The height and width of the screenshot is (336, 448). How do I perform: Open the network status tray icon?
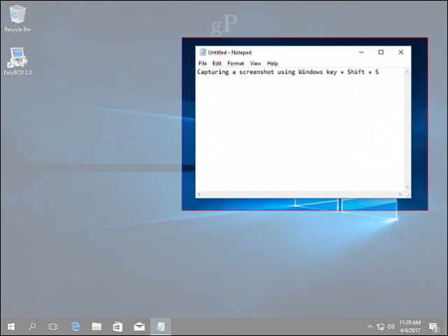tap(380, 326)
